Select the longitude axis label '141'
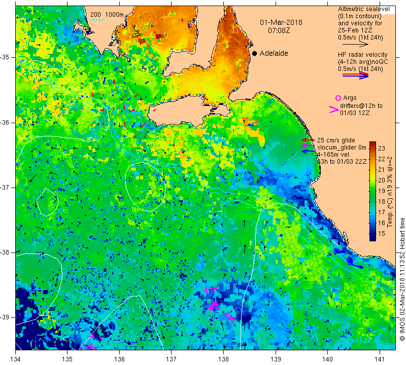Screen dimensions: 406x365 coord(380,359)
